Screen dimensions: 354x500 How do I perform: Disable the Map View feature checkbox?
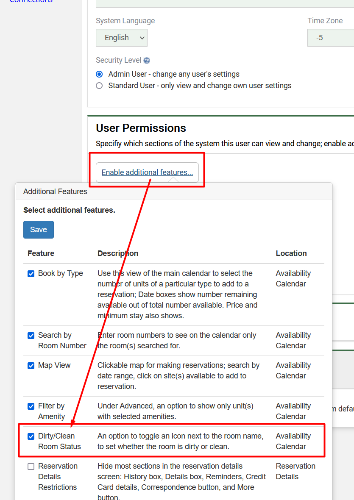coord(31,366)
